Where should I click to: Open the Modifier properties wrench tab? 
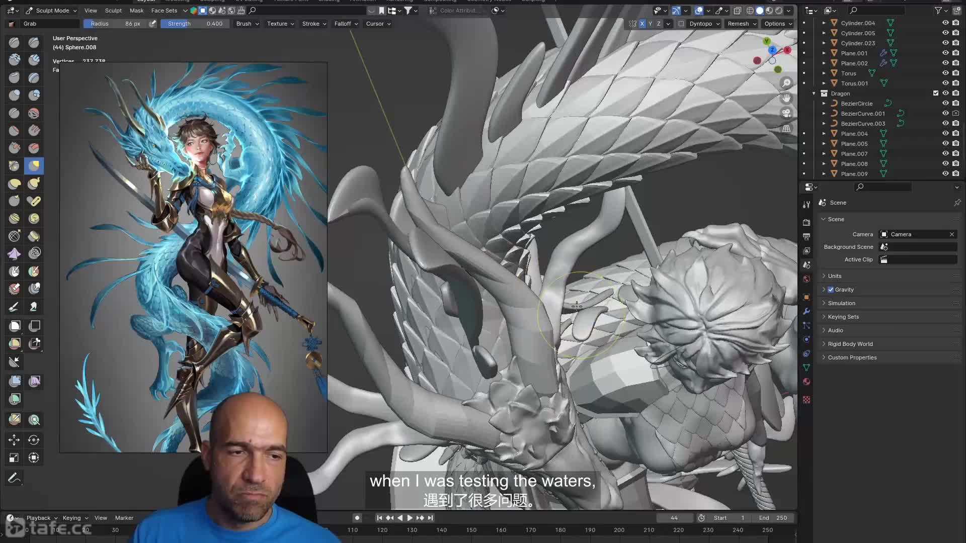tap(807, 311)
